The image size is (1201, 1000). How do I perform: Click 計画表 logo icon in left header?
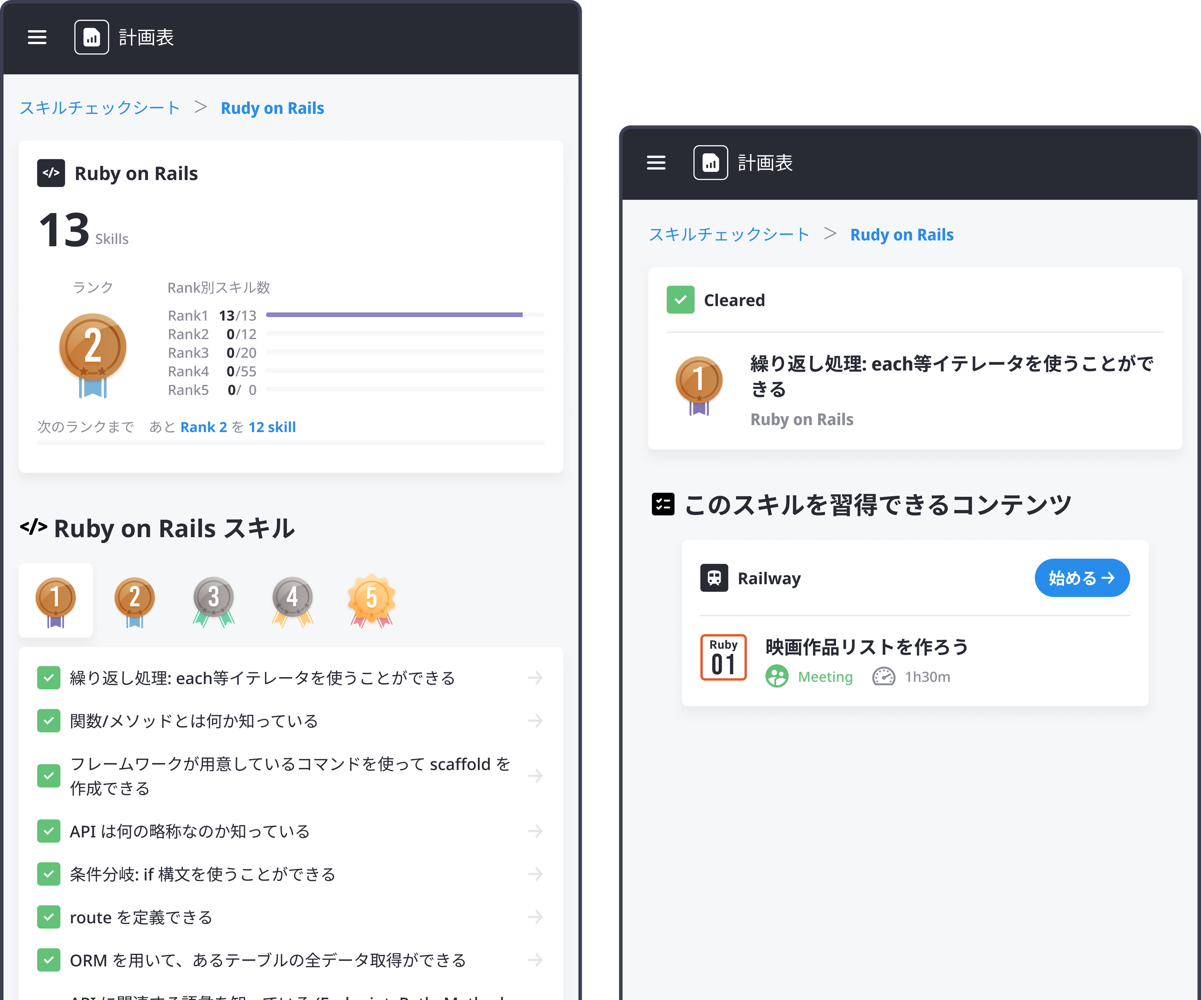[x=91, y=37]
